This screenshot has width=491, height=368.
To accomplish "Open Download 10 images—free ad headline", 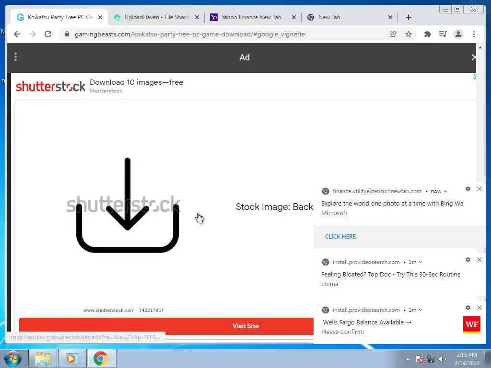I will point(136,82).
